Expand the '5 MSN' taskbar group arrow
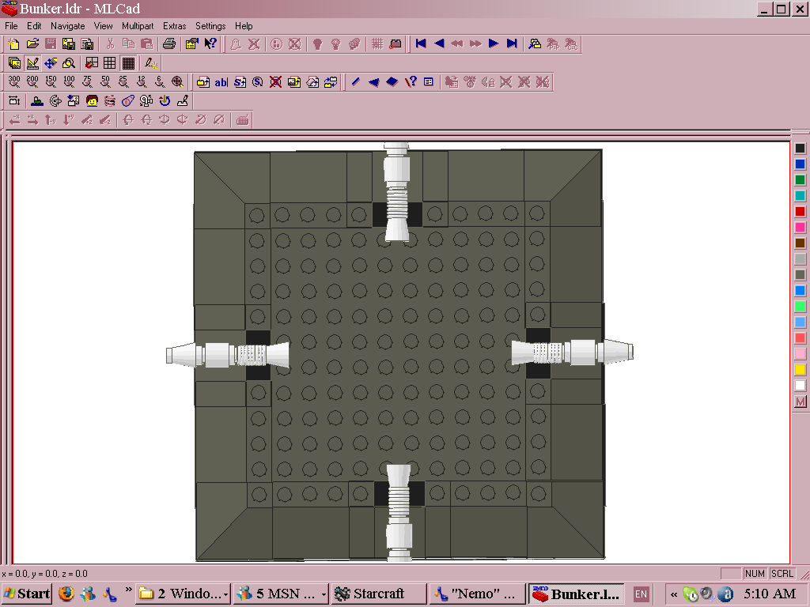Image resolution: width=810 pixels, height=607 pixels. [x=324, y=594]
